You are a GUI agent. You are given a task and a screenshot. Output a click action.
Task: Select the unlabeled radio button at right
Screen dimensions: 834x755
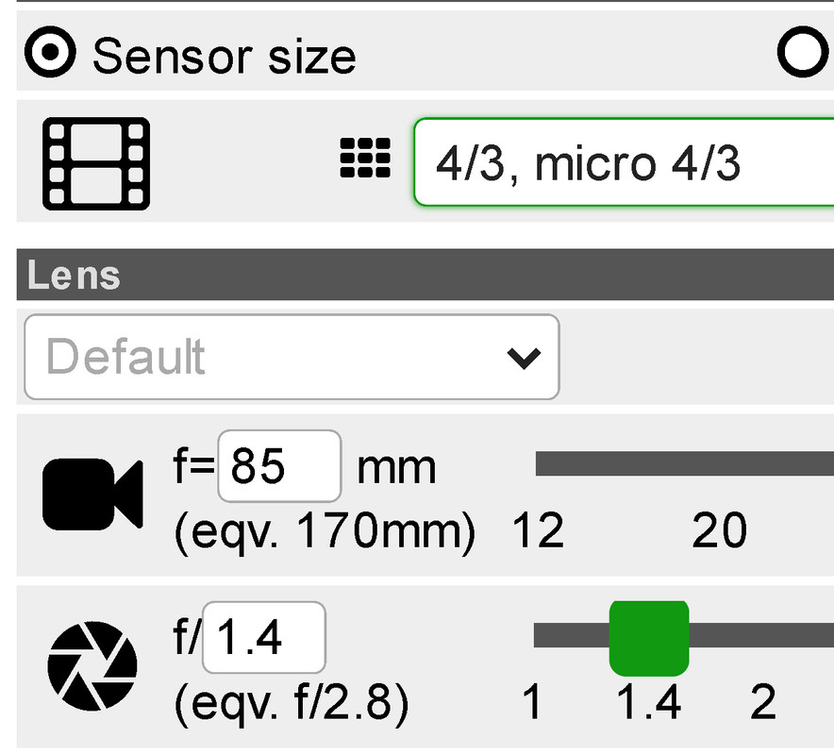coord(804,53)
